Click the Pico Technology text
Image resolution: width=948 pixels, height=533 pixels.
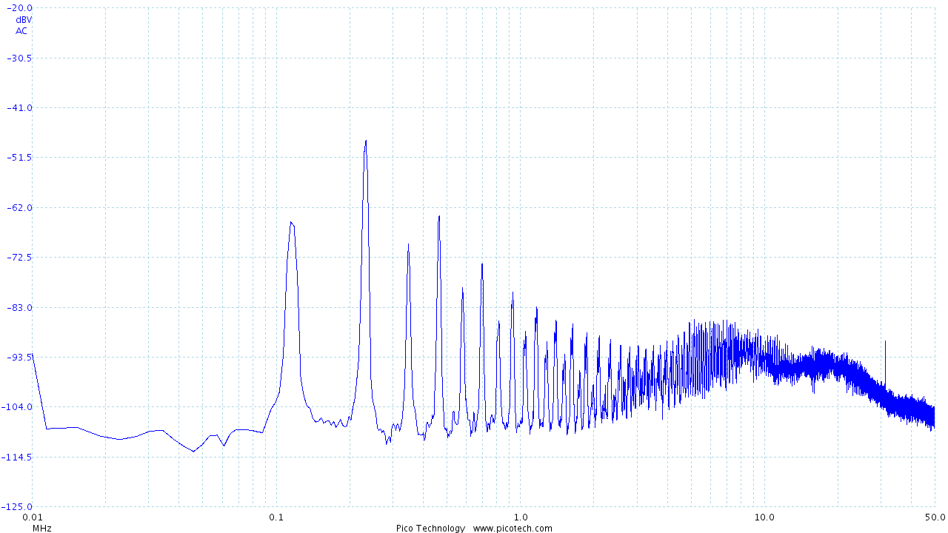click(x=430, y=529)
